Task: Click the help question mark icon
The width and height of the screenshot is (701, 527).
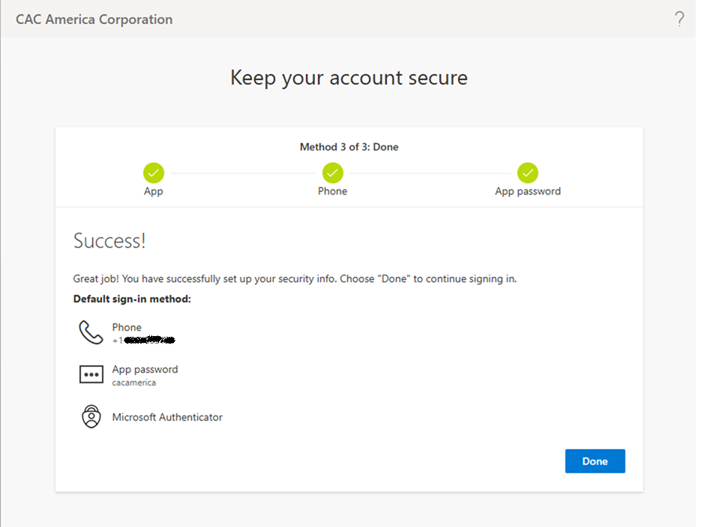Action: tap(679, 19)
